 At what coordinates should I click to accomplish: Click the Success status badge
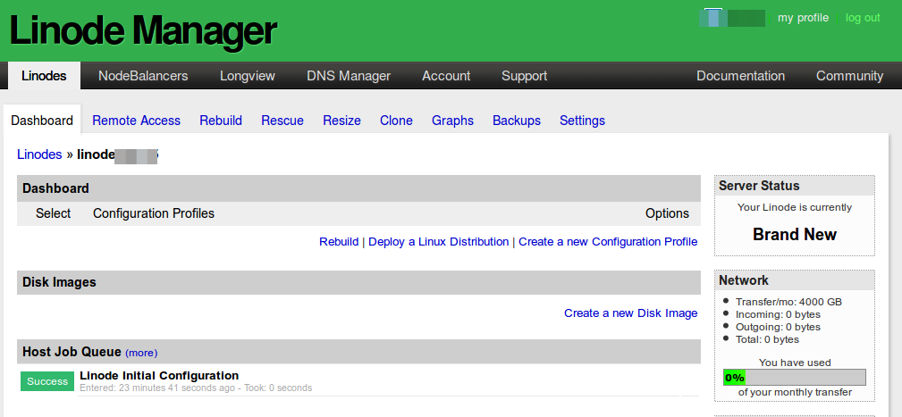pyautogui.click(x=47, y=381)
